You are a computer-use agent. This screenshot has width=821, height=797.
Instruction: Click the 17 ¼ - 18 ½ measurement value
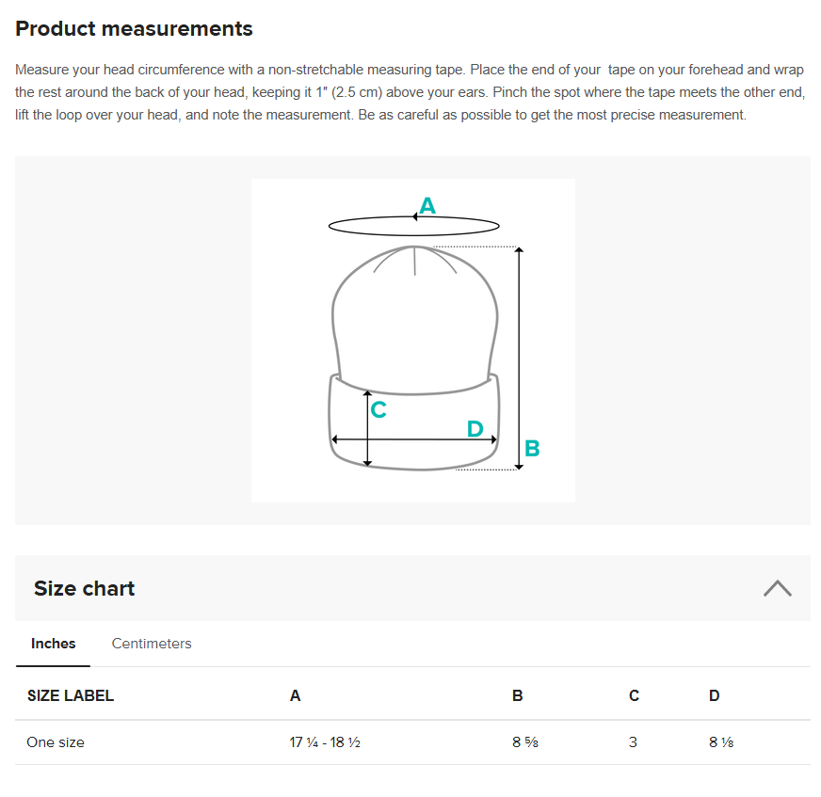325,742
